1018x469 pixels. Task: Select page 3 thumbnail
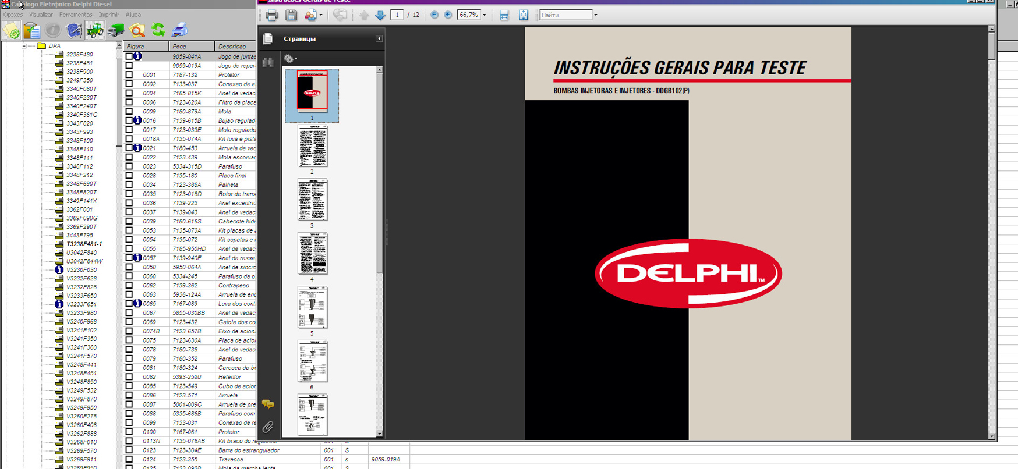(x=312, y=200)
